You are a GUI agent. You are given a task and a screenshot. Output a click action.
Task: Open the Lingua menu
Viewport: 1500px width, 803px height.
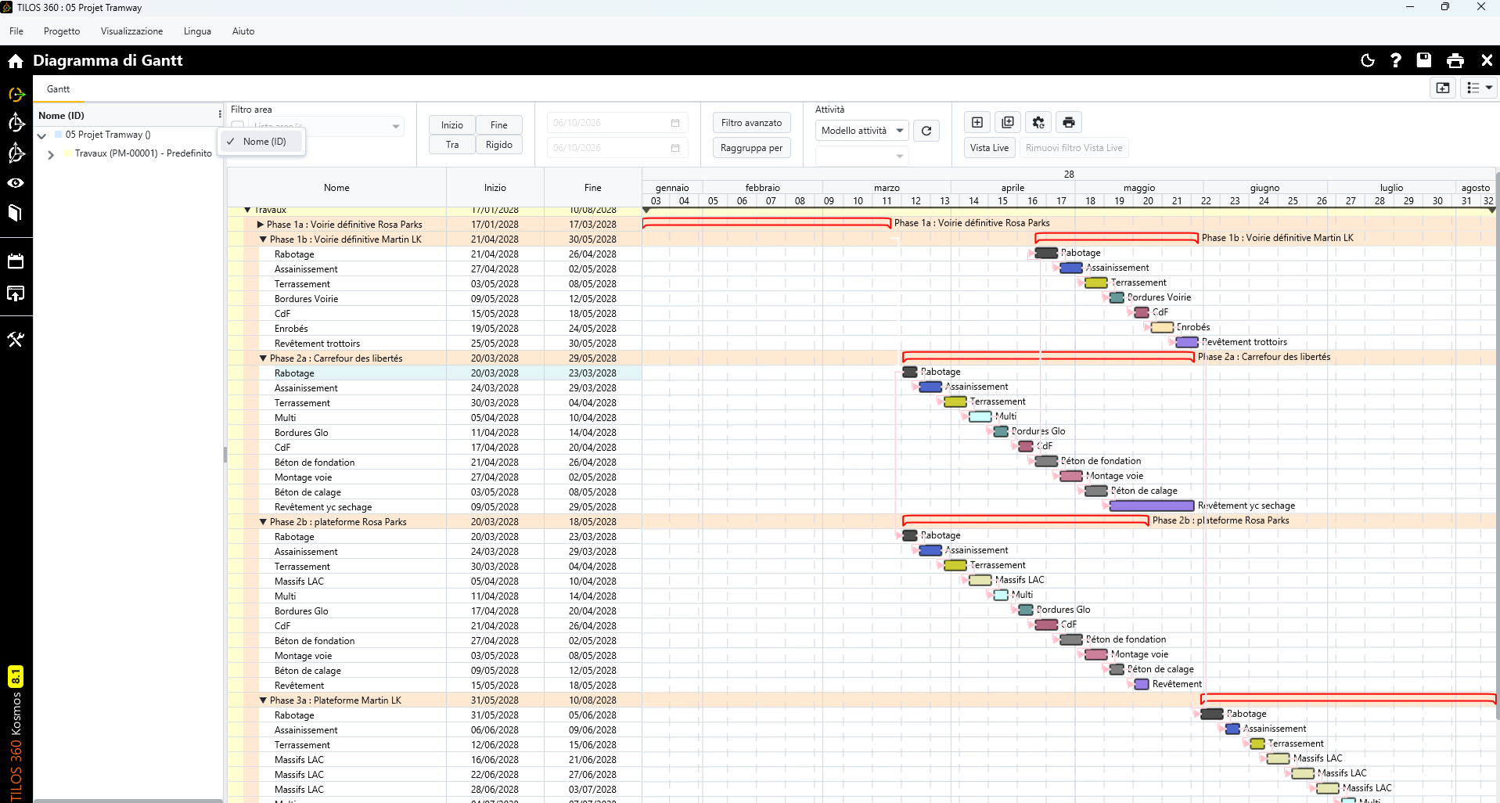(x=197, y=31)
